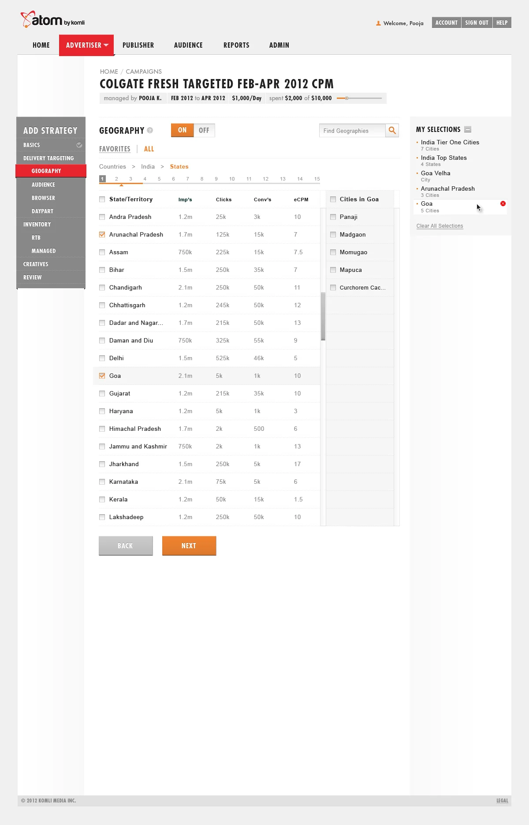Open the Admin navigation tab
529x825 pixels.
279,45
